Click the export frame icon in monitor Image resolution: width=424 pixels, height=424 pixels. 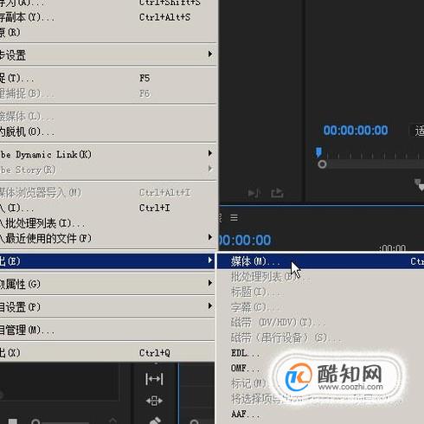pyautogui.click(x=277, y=193)
